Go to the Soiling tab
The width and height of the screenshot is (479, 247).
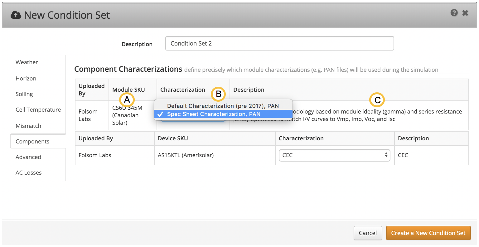click(24, 94)
